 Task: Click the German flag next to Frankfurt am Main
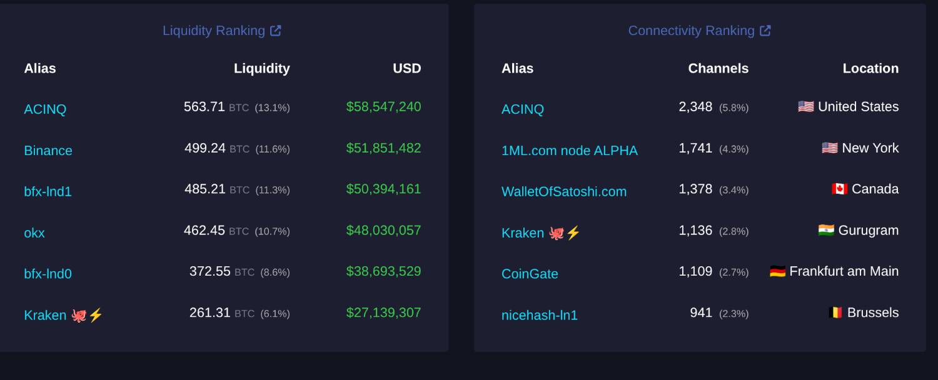click(x=777, y=271)
